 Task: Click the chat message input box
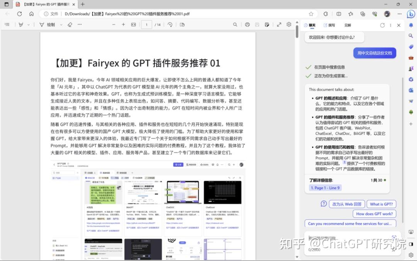(353, 244)
